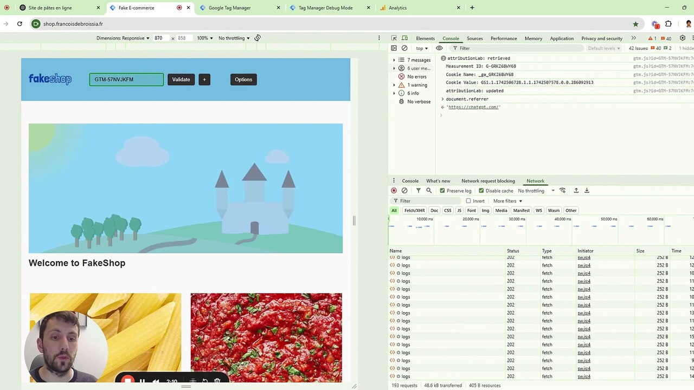Viewport: 694px width, 390px height.
Task: Click the inspect element picker icon
Action: pyautogui.click(x=394, y=38)
